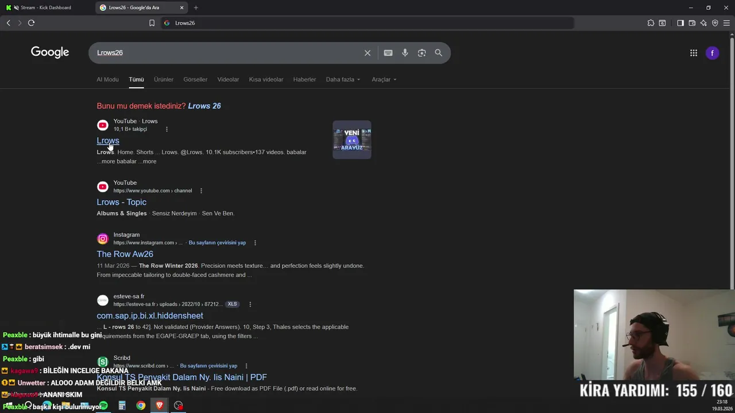This screenshot has width=735, height=413.
Task: Switch to the AI Modu tab
Action: (x=107, y=80)
